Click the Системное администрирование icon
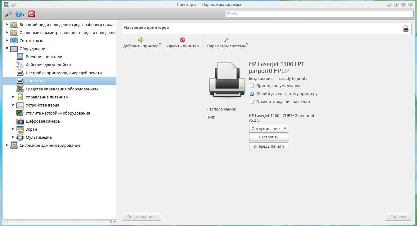Image resolution: width=417 pixels, height=226 pixels. [x=14, y=145]
